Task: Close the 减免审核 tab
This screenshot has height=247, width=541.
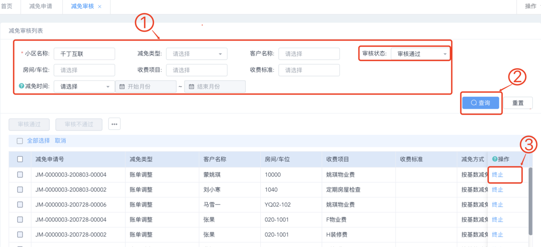Action: coord(100,7)
